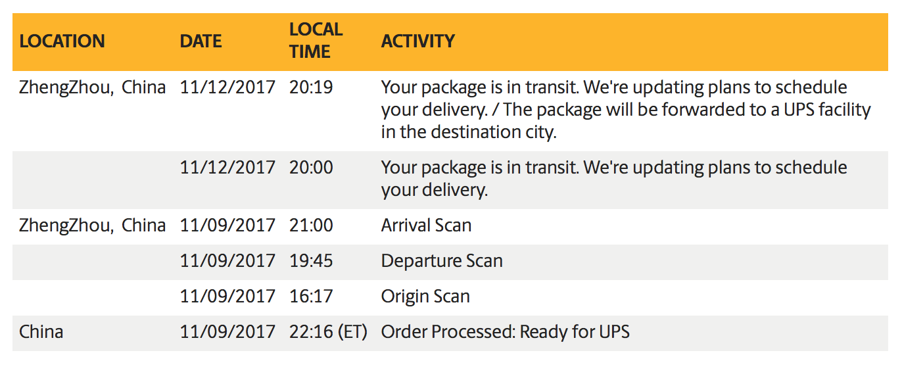
Task: Click the 22:16 (ET) time entry
Action: coord(328,332)
